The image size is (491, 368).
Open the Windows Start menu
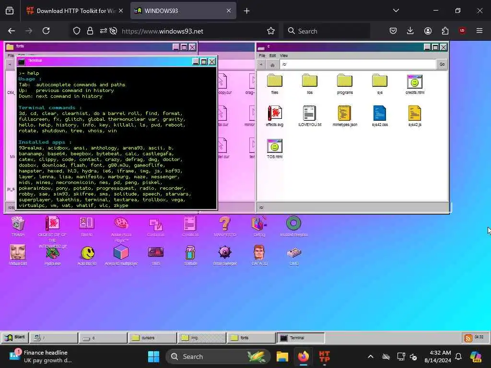[153, 356]
